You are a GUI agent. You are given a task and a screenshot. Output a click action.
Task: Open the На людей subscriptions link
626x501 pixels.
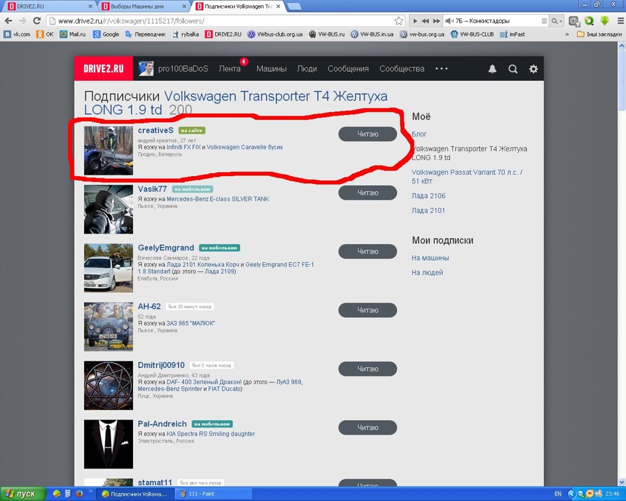pyautogui.click(x=427, y=273)
